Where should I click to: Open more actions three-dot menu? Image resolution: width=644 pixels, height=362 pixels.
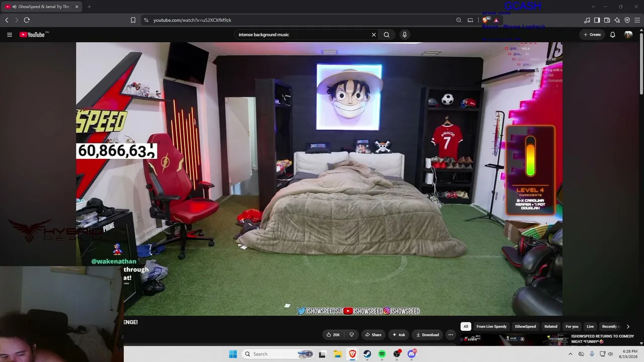pyautogui.click(x=451, y=335)
